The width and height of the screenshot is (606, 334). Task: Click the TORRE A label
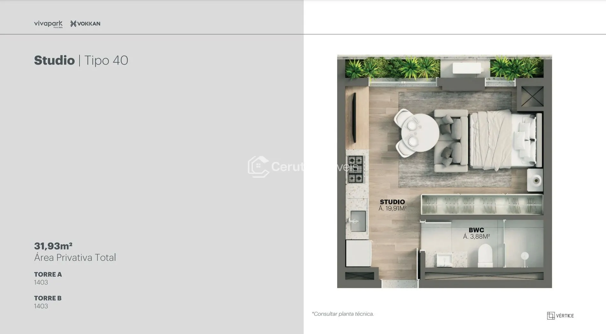(48, 274)
